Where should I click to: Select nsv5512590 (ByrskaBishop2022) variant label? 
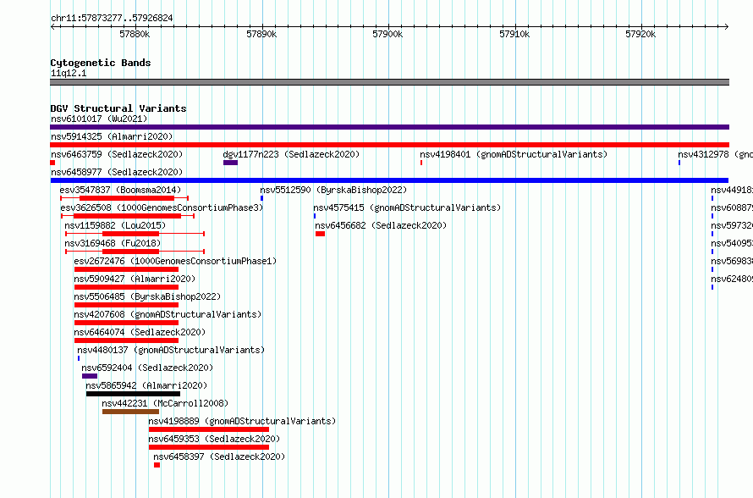(333, 190)
